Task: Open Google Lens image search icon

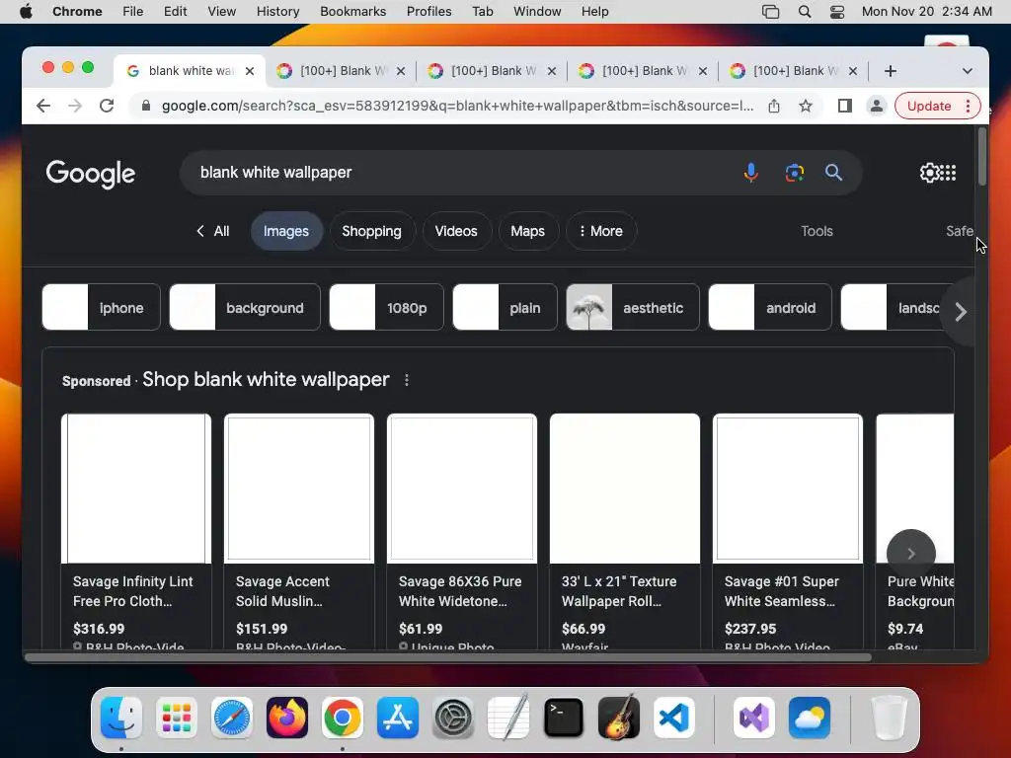Action: pyautogui.click(x=795, y=173)
